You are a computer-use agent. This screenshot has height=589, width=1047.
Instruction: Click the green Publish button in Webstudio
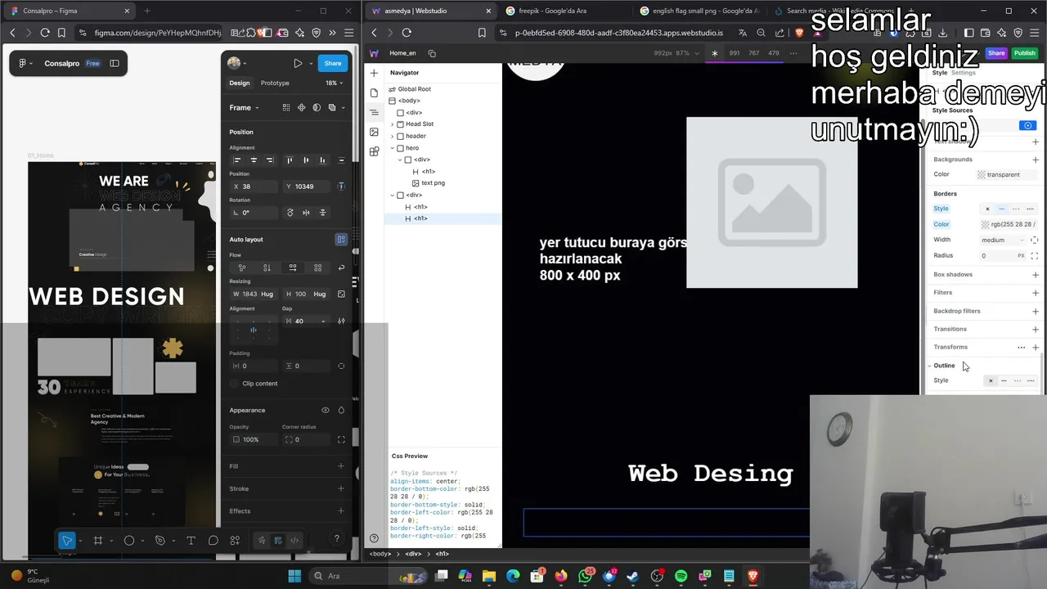1024,53
